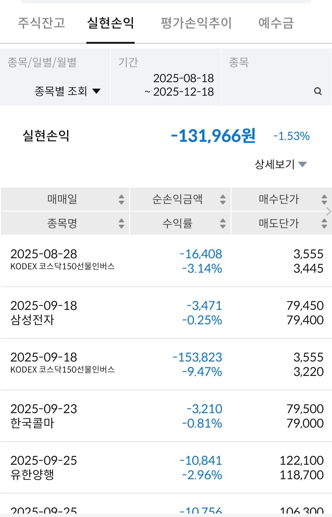Open the 삼성전자 2025-09-18 trade row
The height and width of the screenshot is (517, 332).
(x=166, y=313)
